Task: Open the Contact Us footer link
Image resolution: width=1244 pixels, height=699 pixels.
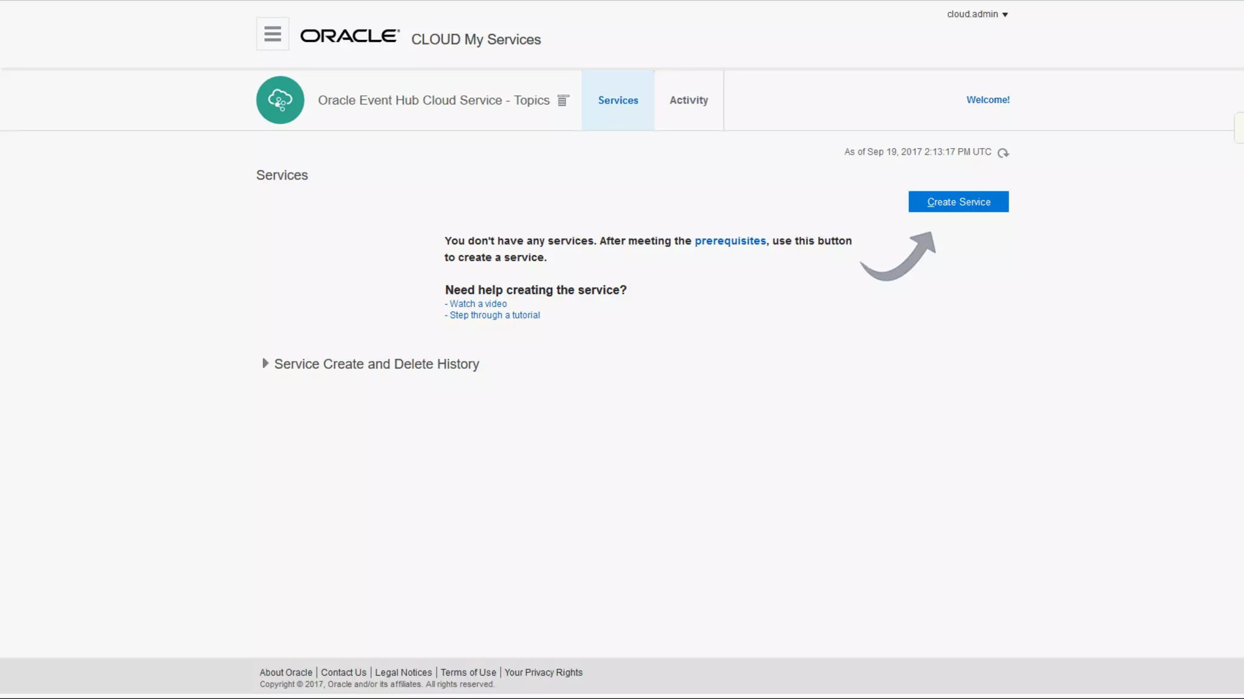Action: coord(344,672)
